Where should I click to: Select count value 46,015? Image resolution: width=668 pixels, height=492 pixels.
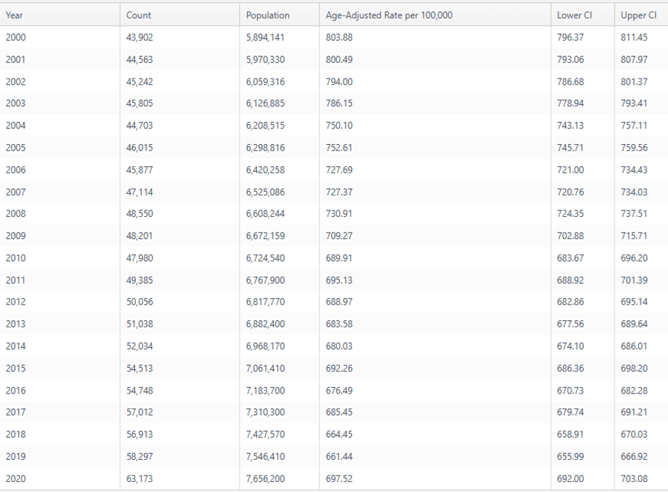139,148
